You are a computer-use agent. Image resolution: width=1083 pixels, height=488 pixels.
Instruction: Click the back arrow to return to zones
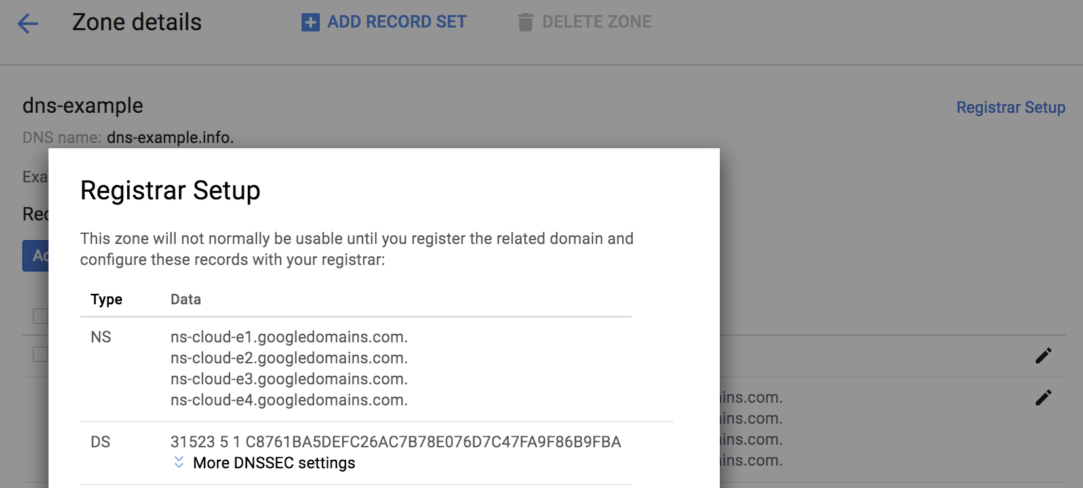pyautogui.click(x=28, y=24)
